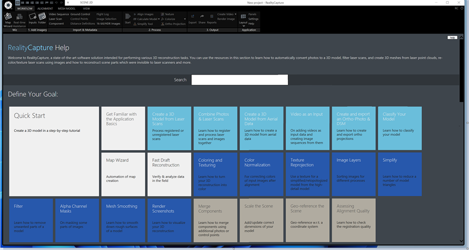Open the Color Normalization tile
Screen dimensions: 469x250
pos(261,174)
